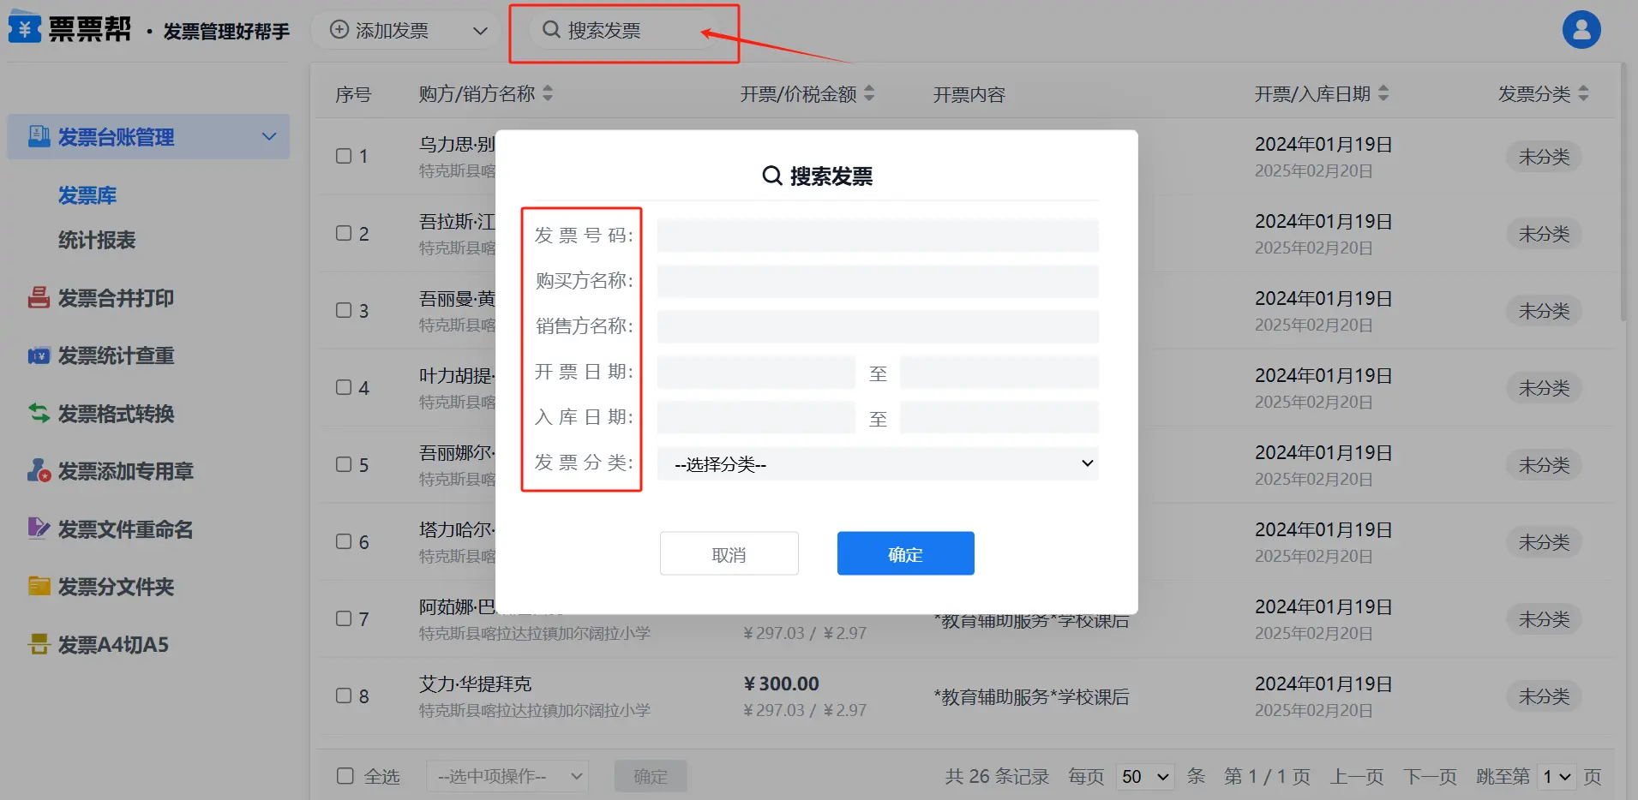Open 发票合并打印 from the sidebar
This screenshot has height=800, width=1638.
(x=115, y=298)
